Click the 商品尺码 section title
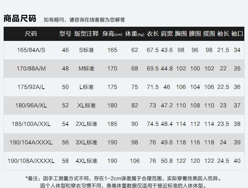The height and width of the screenshot is (188, 248). point(20,18)
